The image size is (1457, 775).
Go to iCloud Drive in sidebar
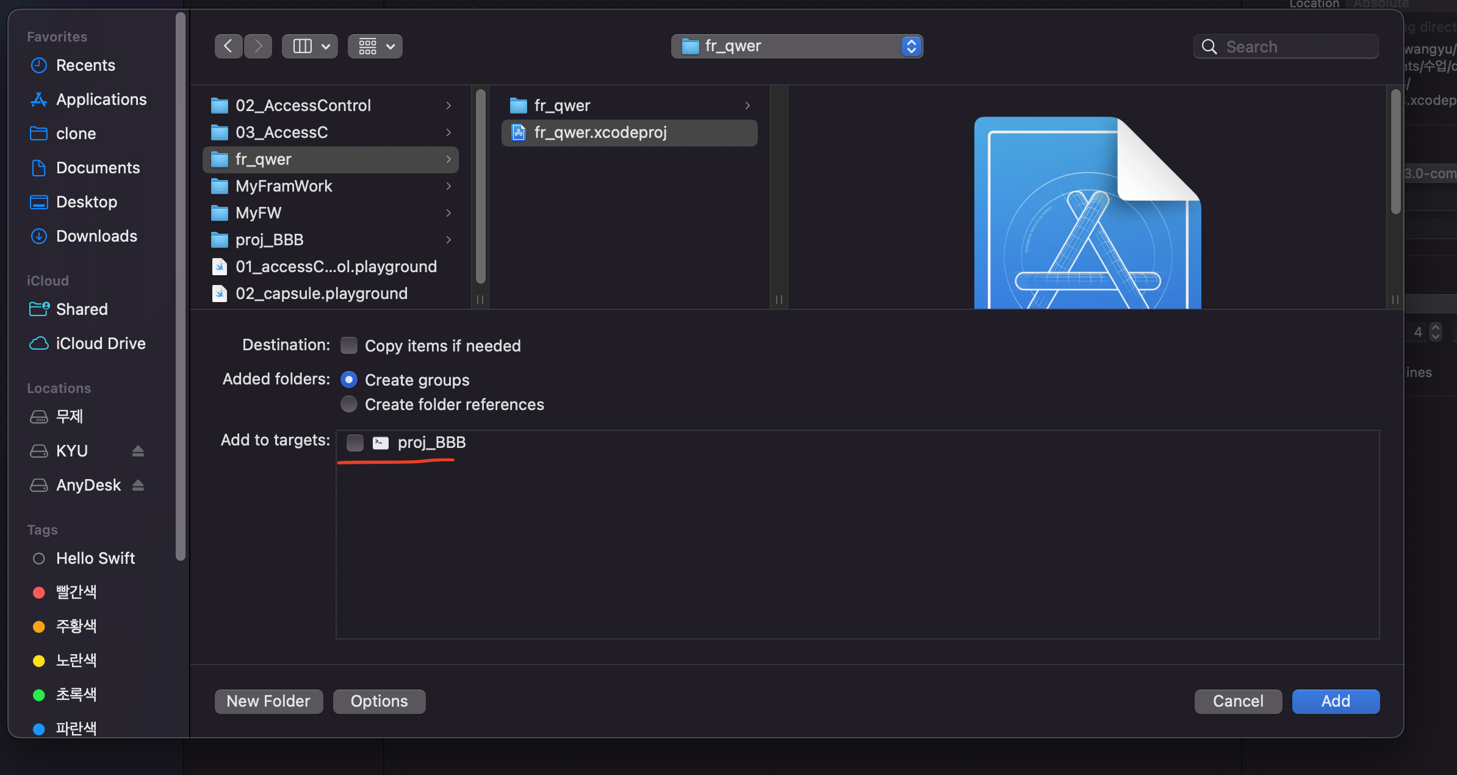100,344
